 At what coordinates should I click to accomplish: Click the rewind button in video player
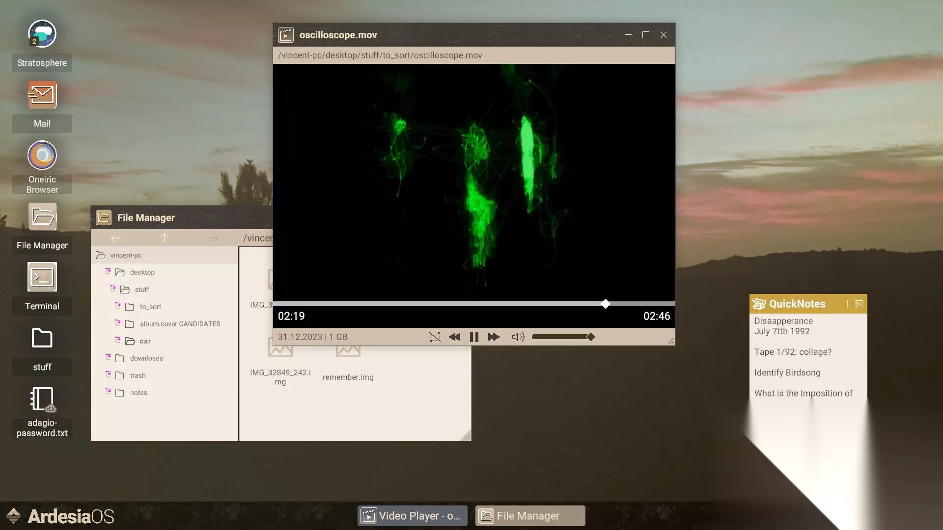coord(454,337)
